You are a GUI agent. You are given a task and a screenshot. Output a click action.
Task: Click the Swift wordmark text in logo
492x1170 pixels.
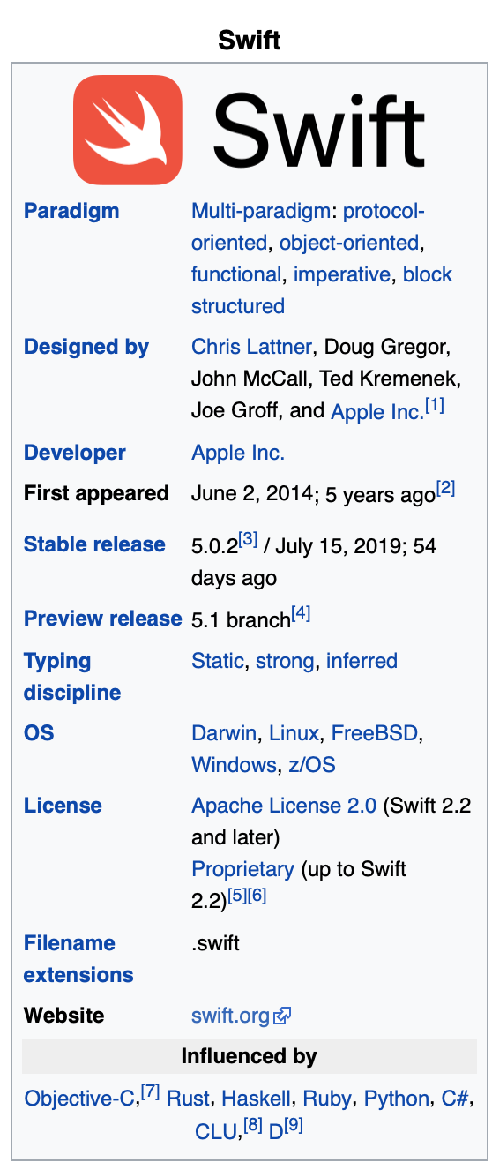point(319,130)
